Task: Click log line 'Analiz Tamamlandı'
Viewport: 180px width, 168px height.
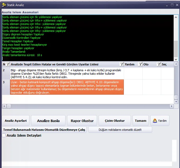Action: 14,52
